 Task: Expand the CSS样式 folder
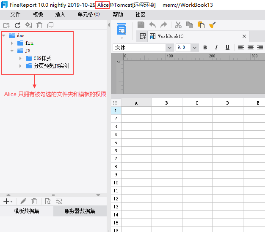[x=20, y=58]
